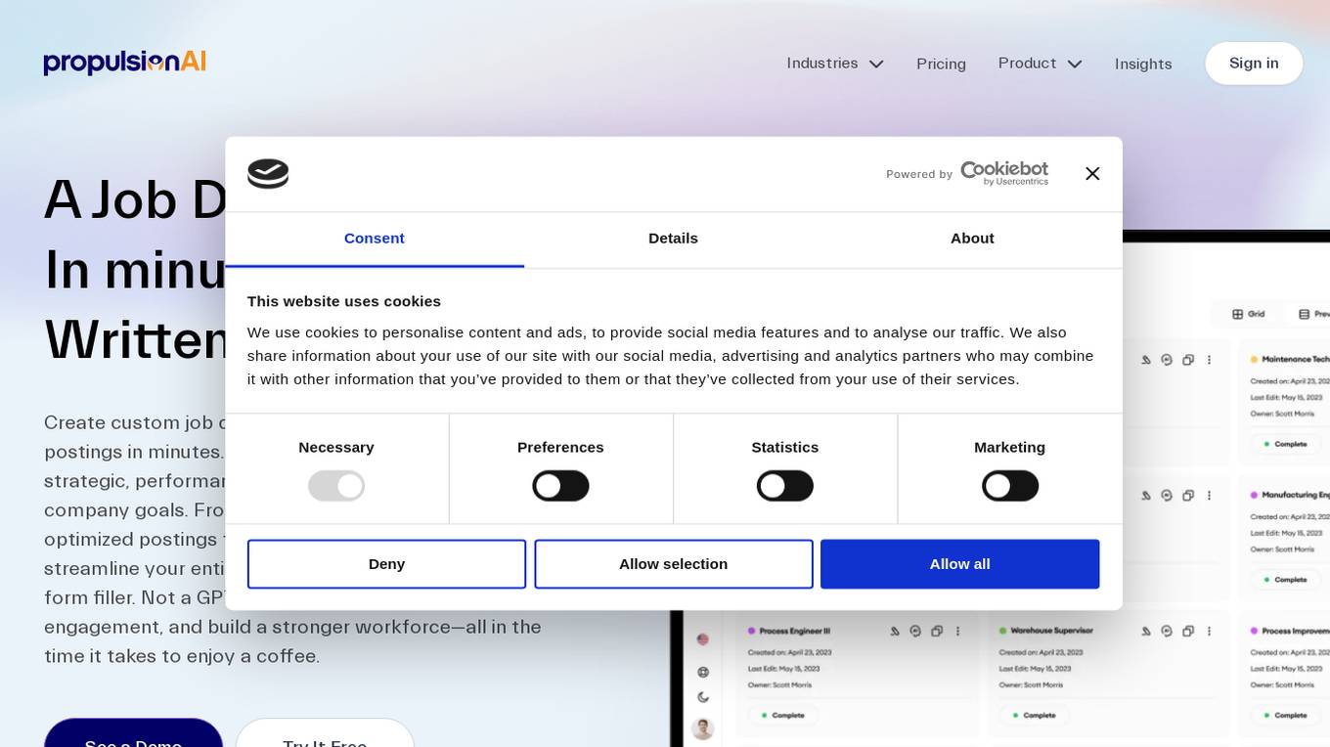Close the cookie consent dialog
This screenshot has width=1330, height=747.
[1092, 173]
